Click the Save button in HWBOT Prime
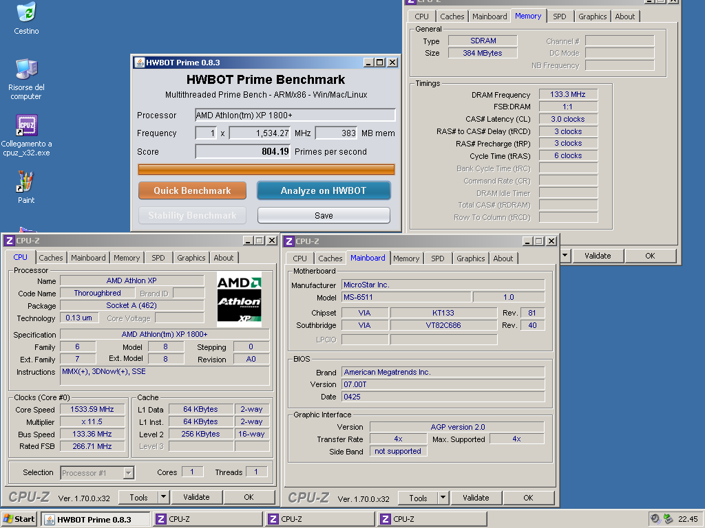This screenshot has width=705, height=528. (x=324, y=215)
